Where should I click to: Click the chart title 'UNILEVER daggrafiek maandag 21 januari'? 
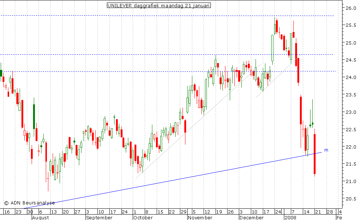pos(159,5)
